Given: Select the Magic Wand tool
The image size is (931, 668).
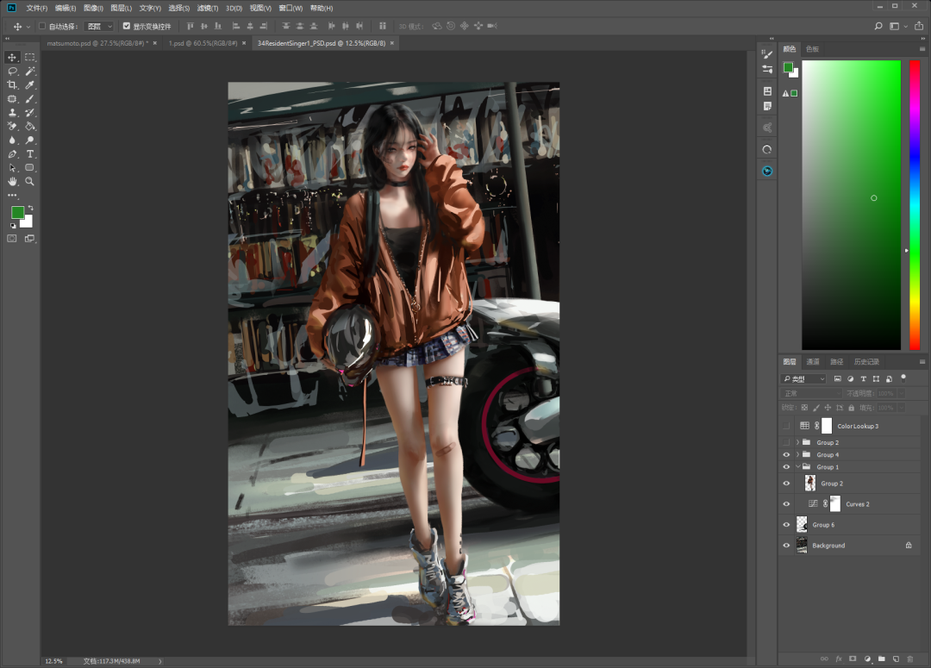Looking at the screenshot, I should 30,71.
